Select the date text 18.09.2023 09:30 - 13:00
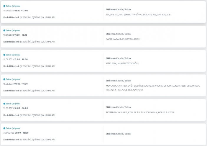This screenshot has height=146, width=207. click(15, 10)
